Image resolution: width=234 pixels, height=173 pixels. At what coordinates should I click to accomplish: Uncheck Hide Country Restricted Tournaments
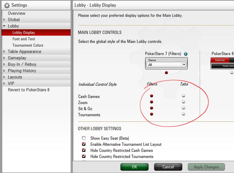tap(84, 156)
